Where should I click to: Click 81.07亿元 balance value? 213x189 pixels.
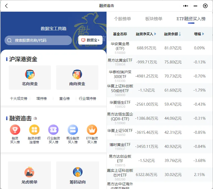click(173, 48)
